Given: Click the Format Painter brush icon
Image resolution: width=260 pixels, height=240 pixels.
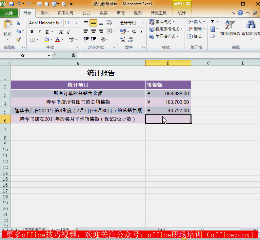Looking at the screenshot, I should (x=18, y=39).
